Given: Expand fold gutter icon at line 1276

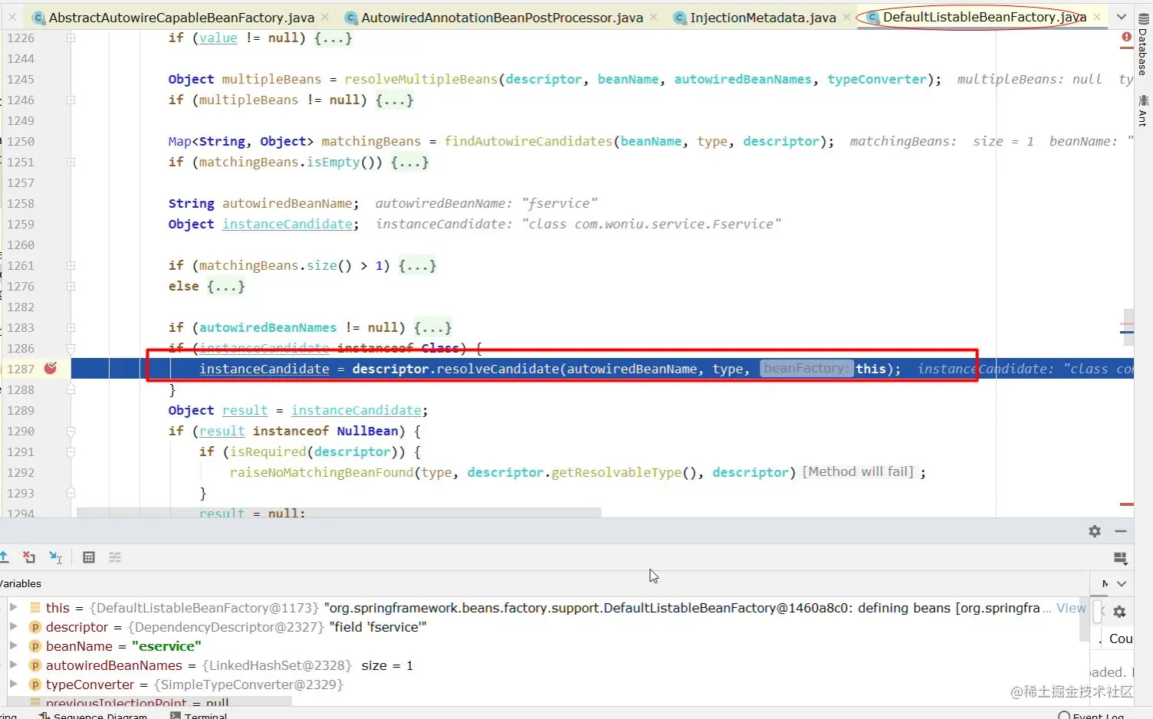Looking at the screenshot, I should (x=71, y=286).
